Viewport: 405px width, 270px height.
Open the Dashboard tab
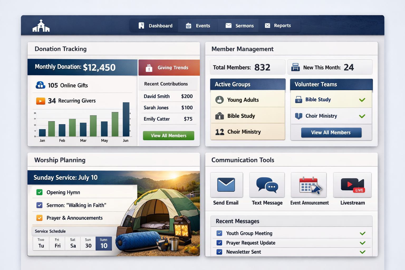pos(155,26)
